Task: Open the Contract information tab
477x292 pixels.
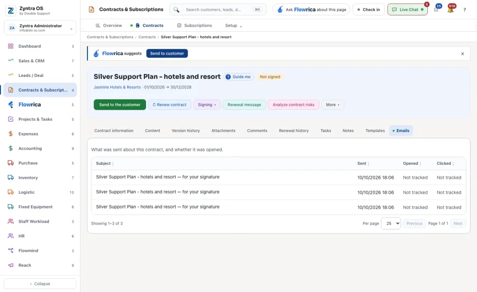Action: (x=114, y=131)
